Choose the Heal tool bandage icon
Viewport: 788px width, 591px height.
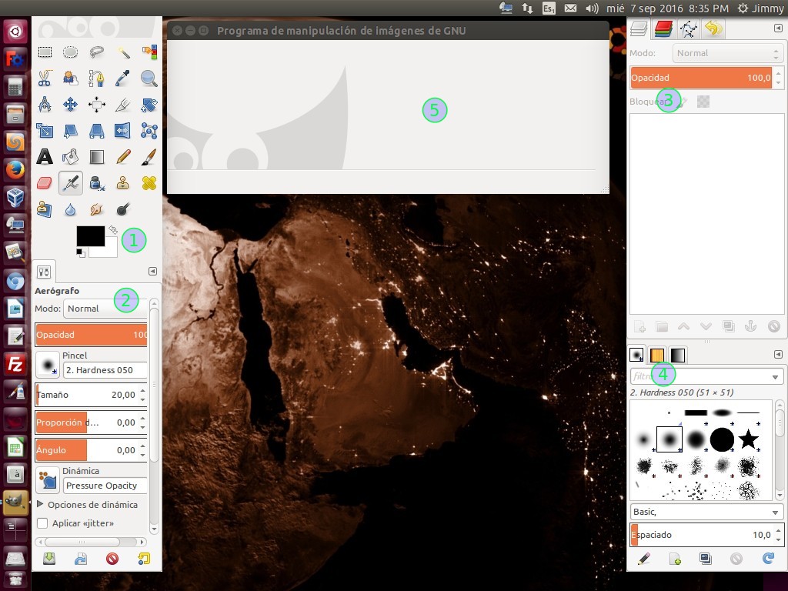(x=149, y=183)
